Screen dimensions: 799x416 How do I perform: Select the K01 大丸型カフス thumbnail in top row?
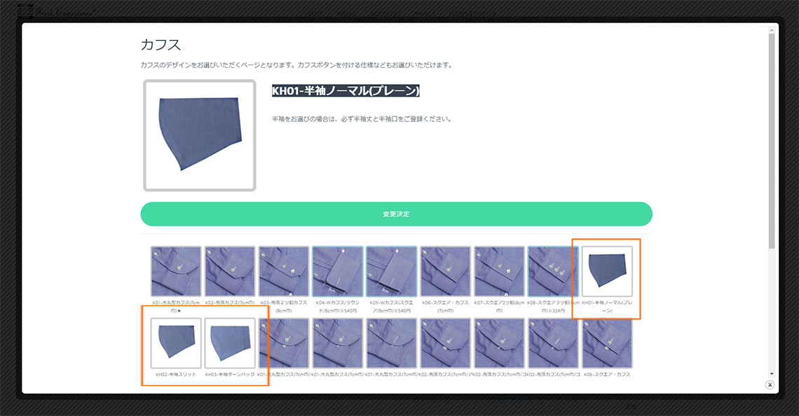point(176,271)
